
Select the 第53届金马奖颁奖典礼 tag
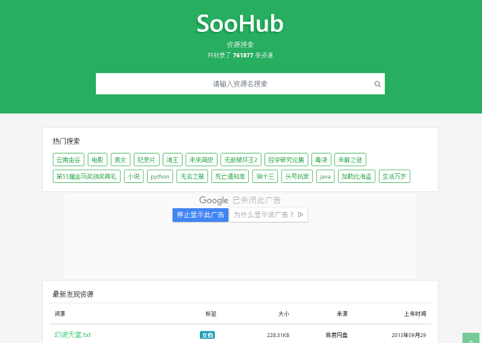(86, 176)
